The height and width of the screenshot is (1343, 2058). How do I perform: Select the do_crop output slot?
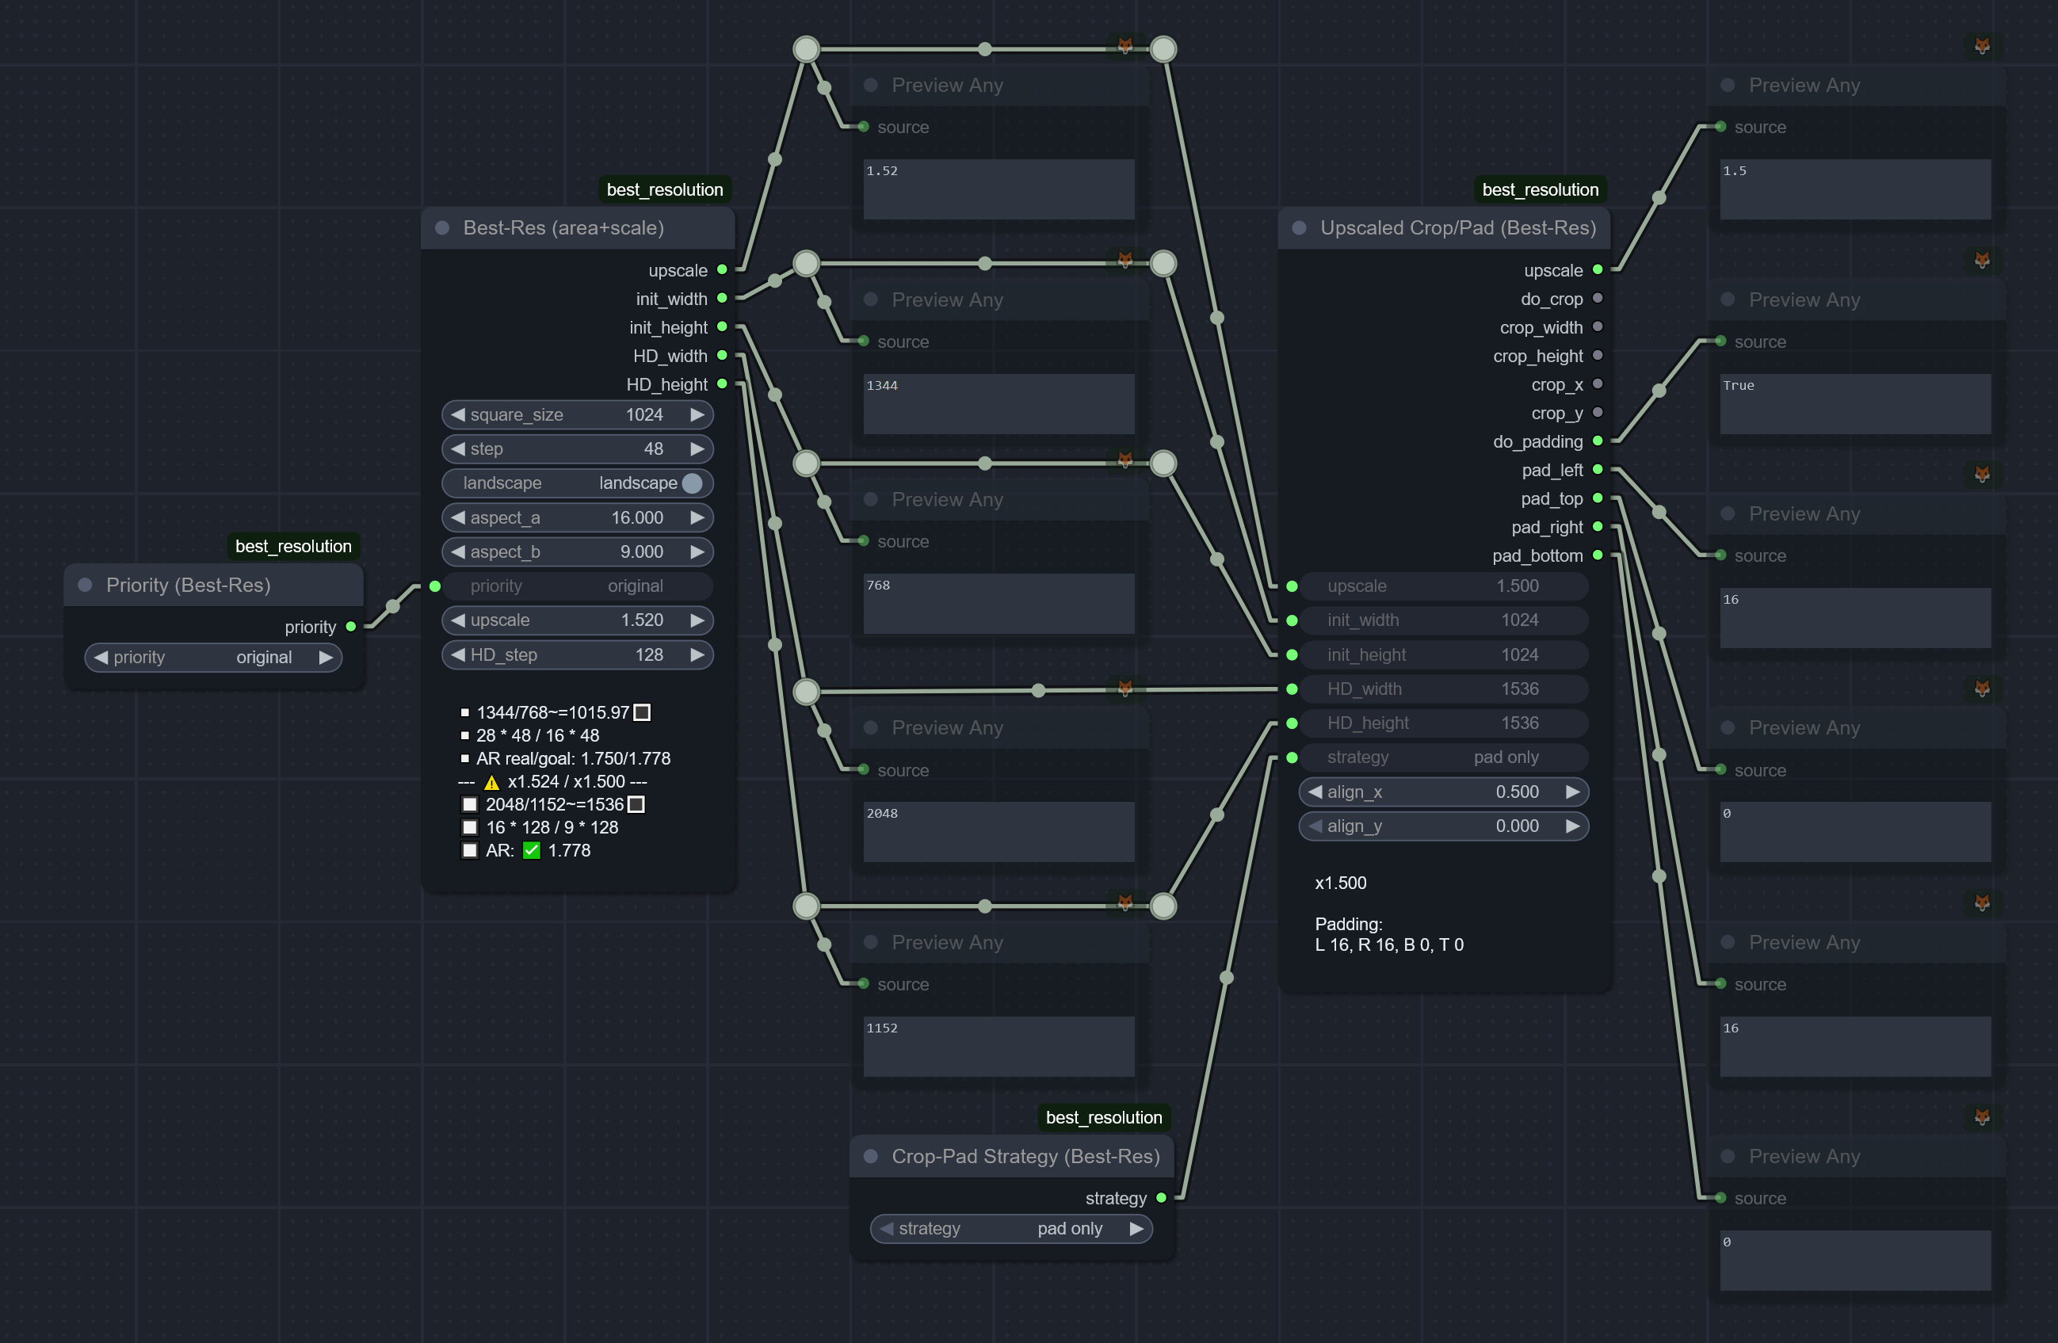tap(1597, 299)
